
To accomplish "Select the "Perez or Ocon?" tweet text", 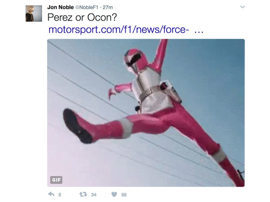I will coord(82,17).
